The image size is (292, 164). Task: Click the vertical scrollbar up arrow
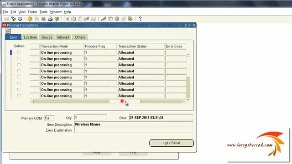pyautogui.click(x=188, y=55)
